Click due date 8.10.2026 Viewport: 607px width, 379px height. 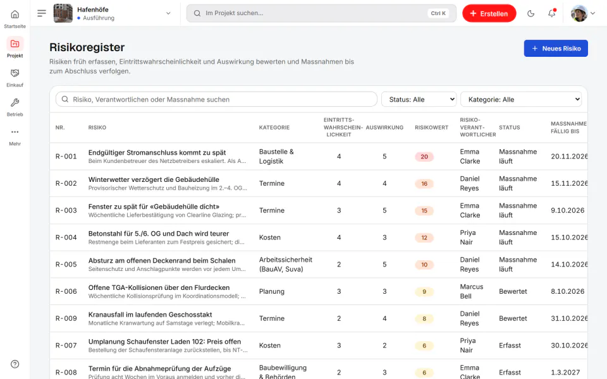point(568,291)
